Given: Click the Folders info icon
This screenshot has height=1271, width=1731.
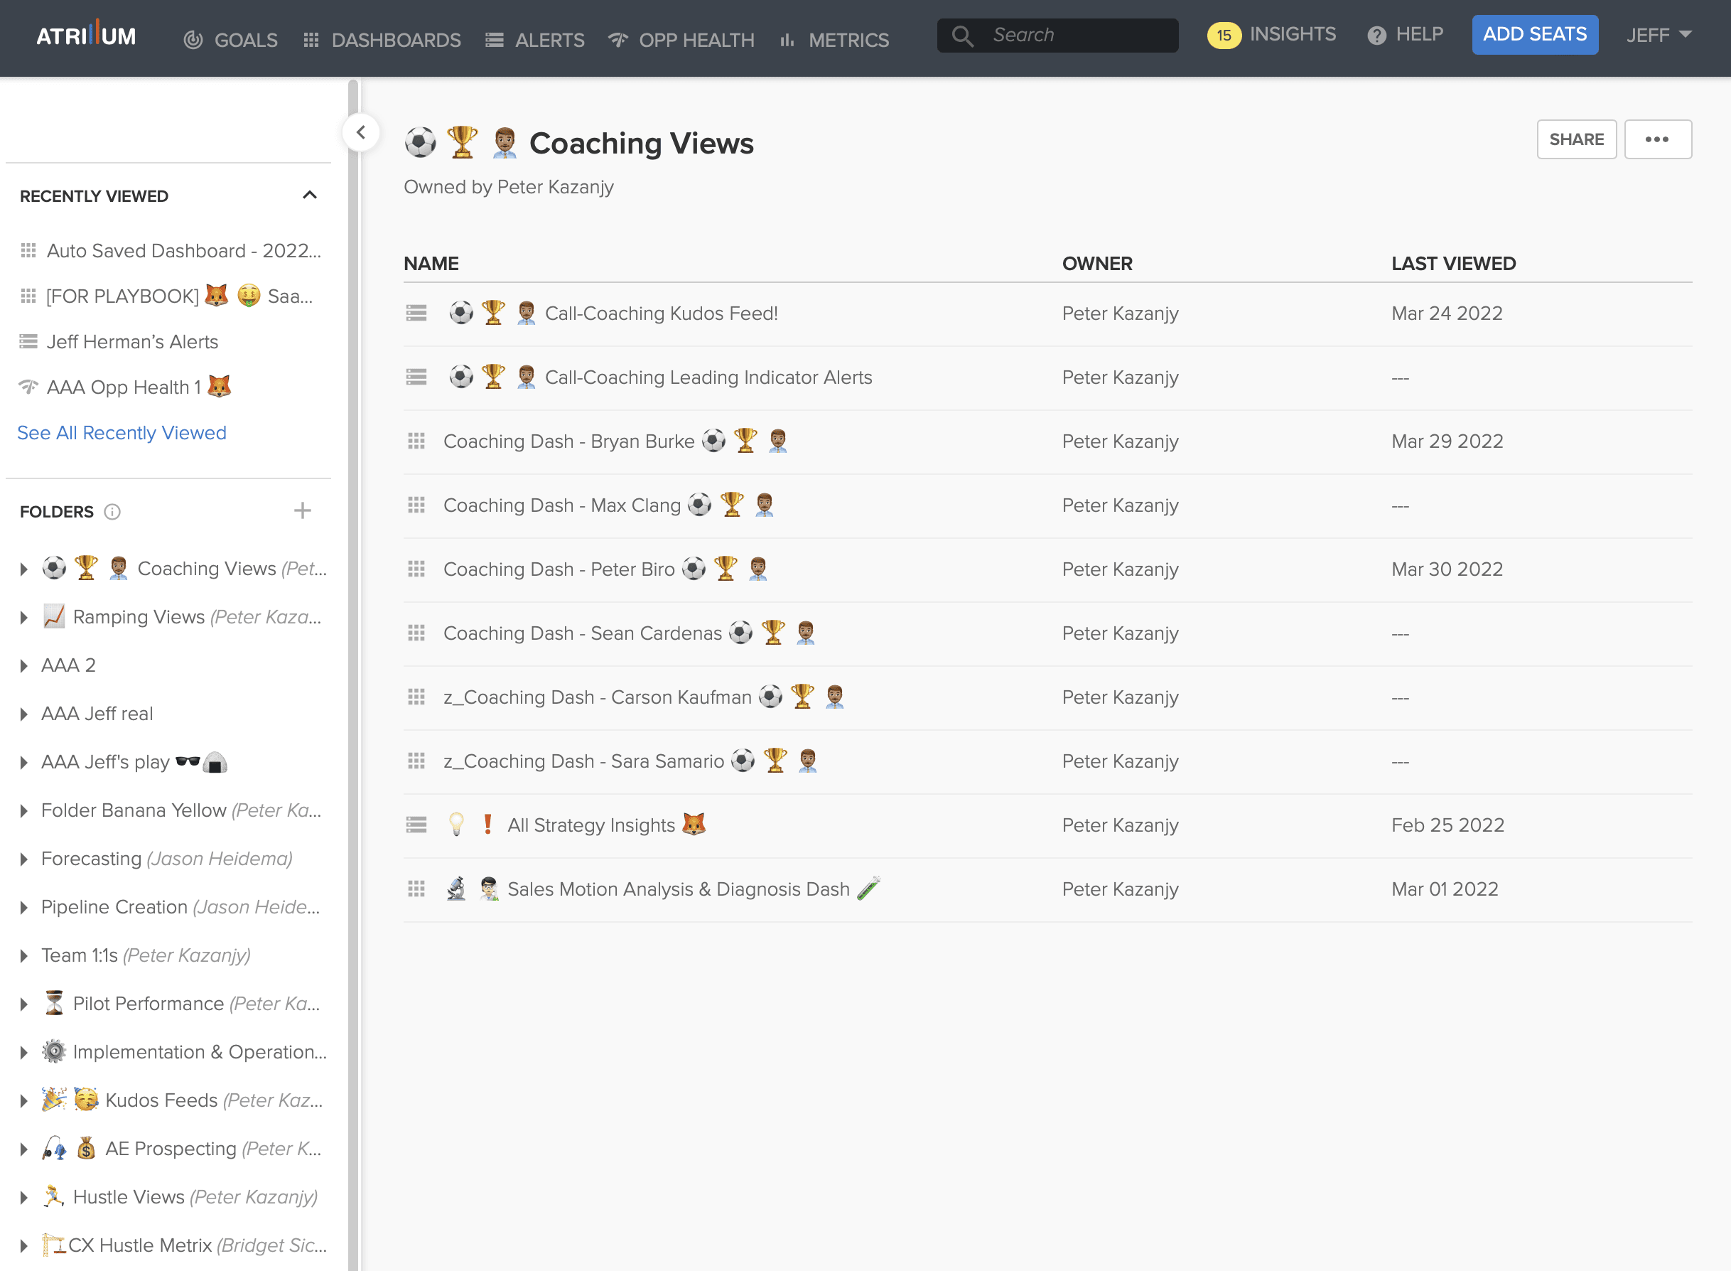Looking at the screenshot, I should (x=112, y=512).
